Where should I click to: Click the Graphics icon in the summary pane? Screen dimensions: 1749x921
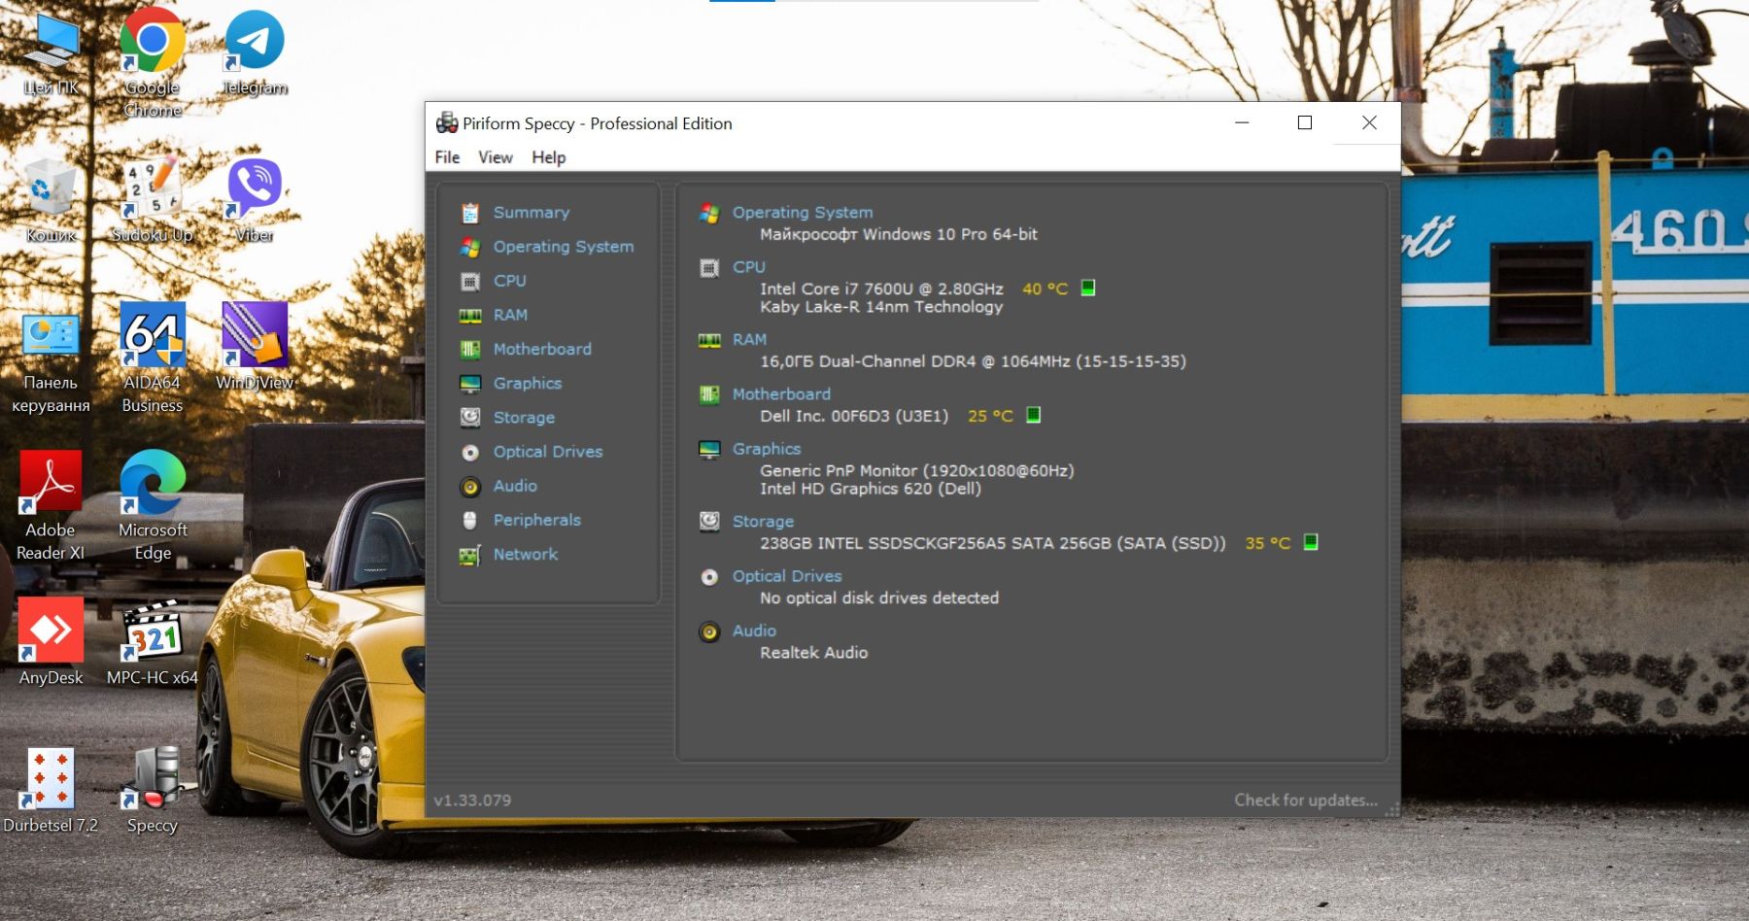click(709, 449)
